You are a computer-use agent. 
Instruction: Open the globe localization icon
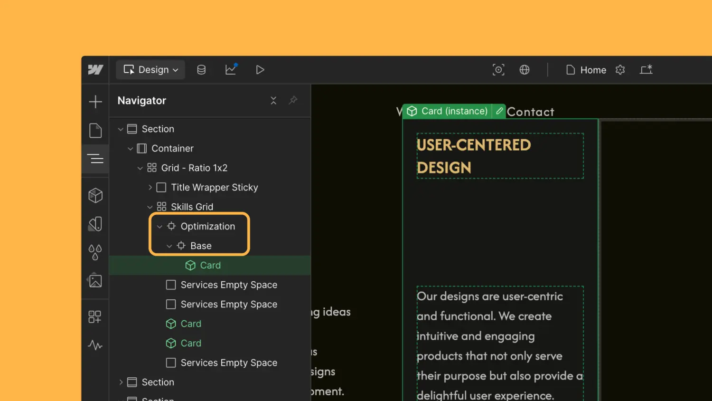[x=525, y=70]
